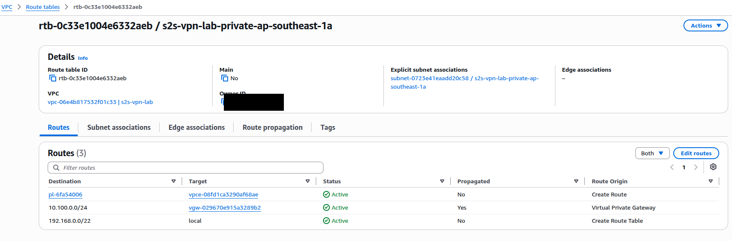Click Propagated value Yes
Image resolution: width=732 pixels, height=241 pixels.
(462, 207)
